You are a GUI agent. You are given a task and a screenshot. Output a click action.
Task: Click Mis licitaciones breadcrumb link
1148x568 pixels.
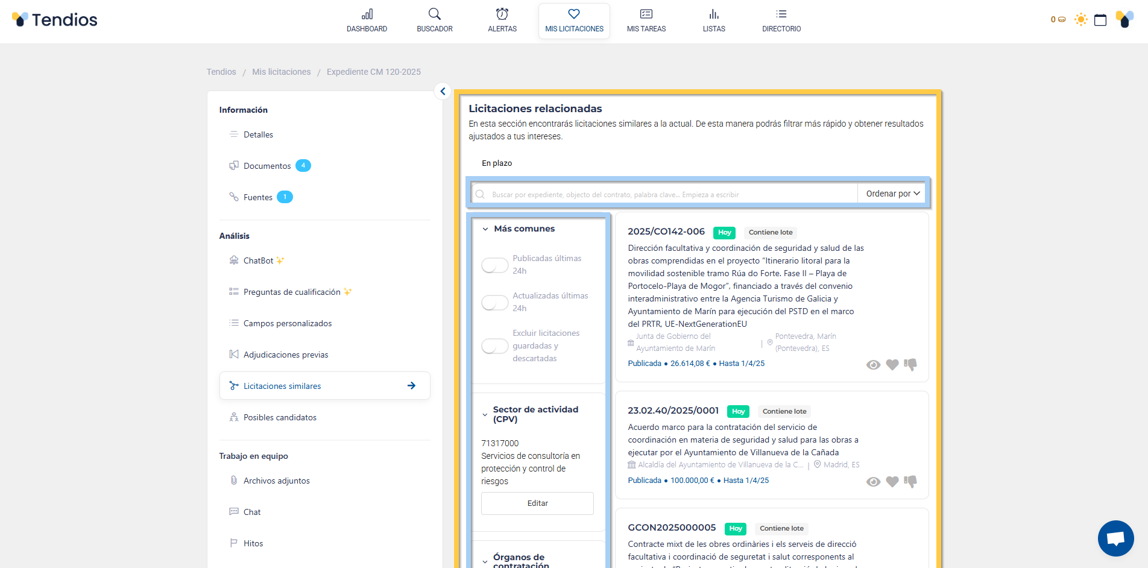pos(281,72)
